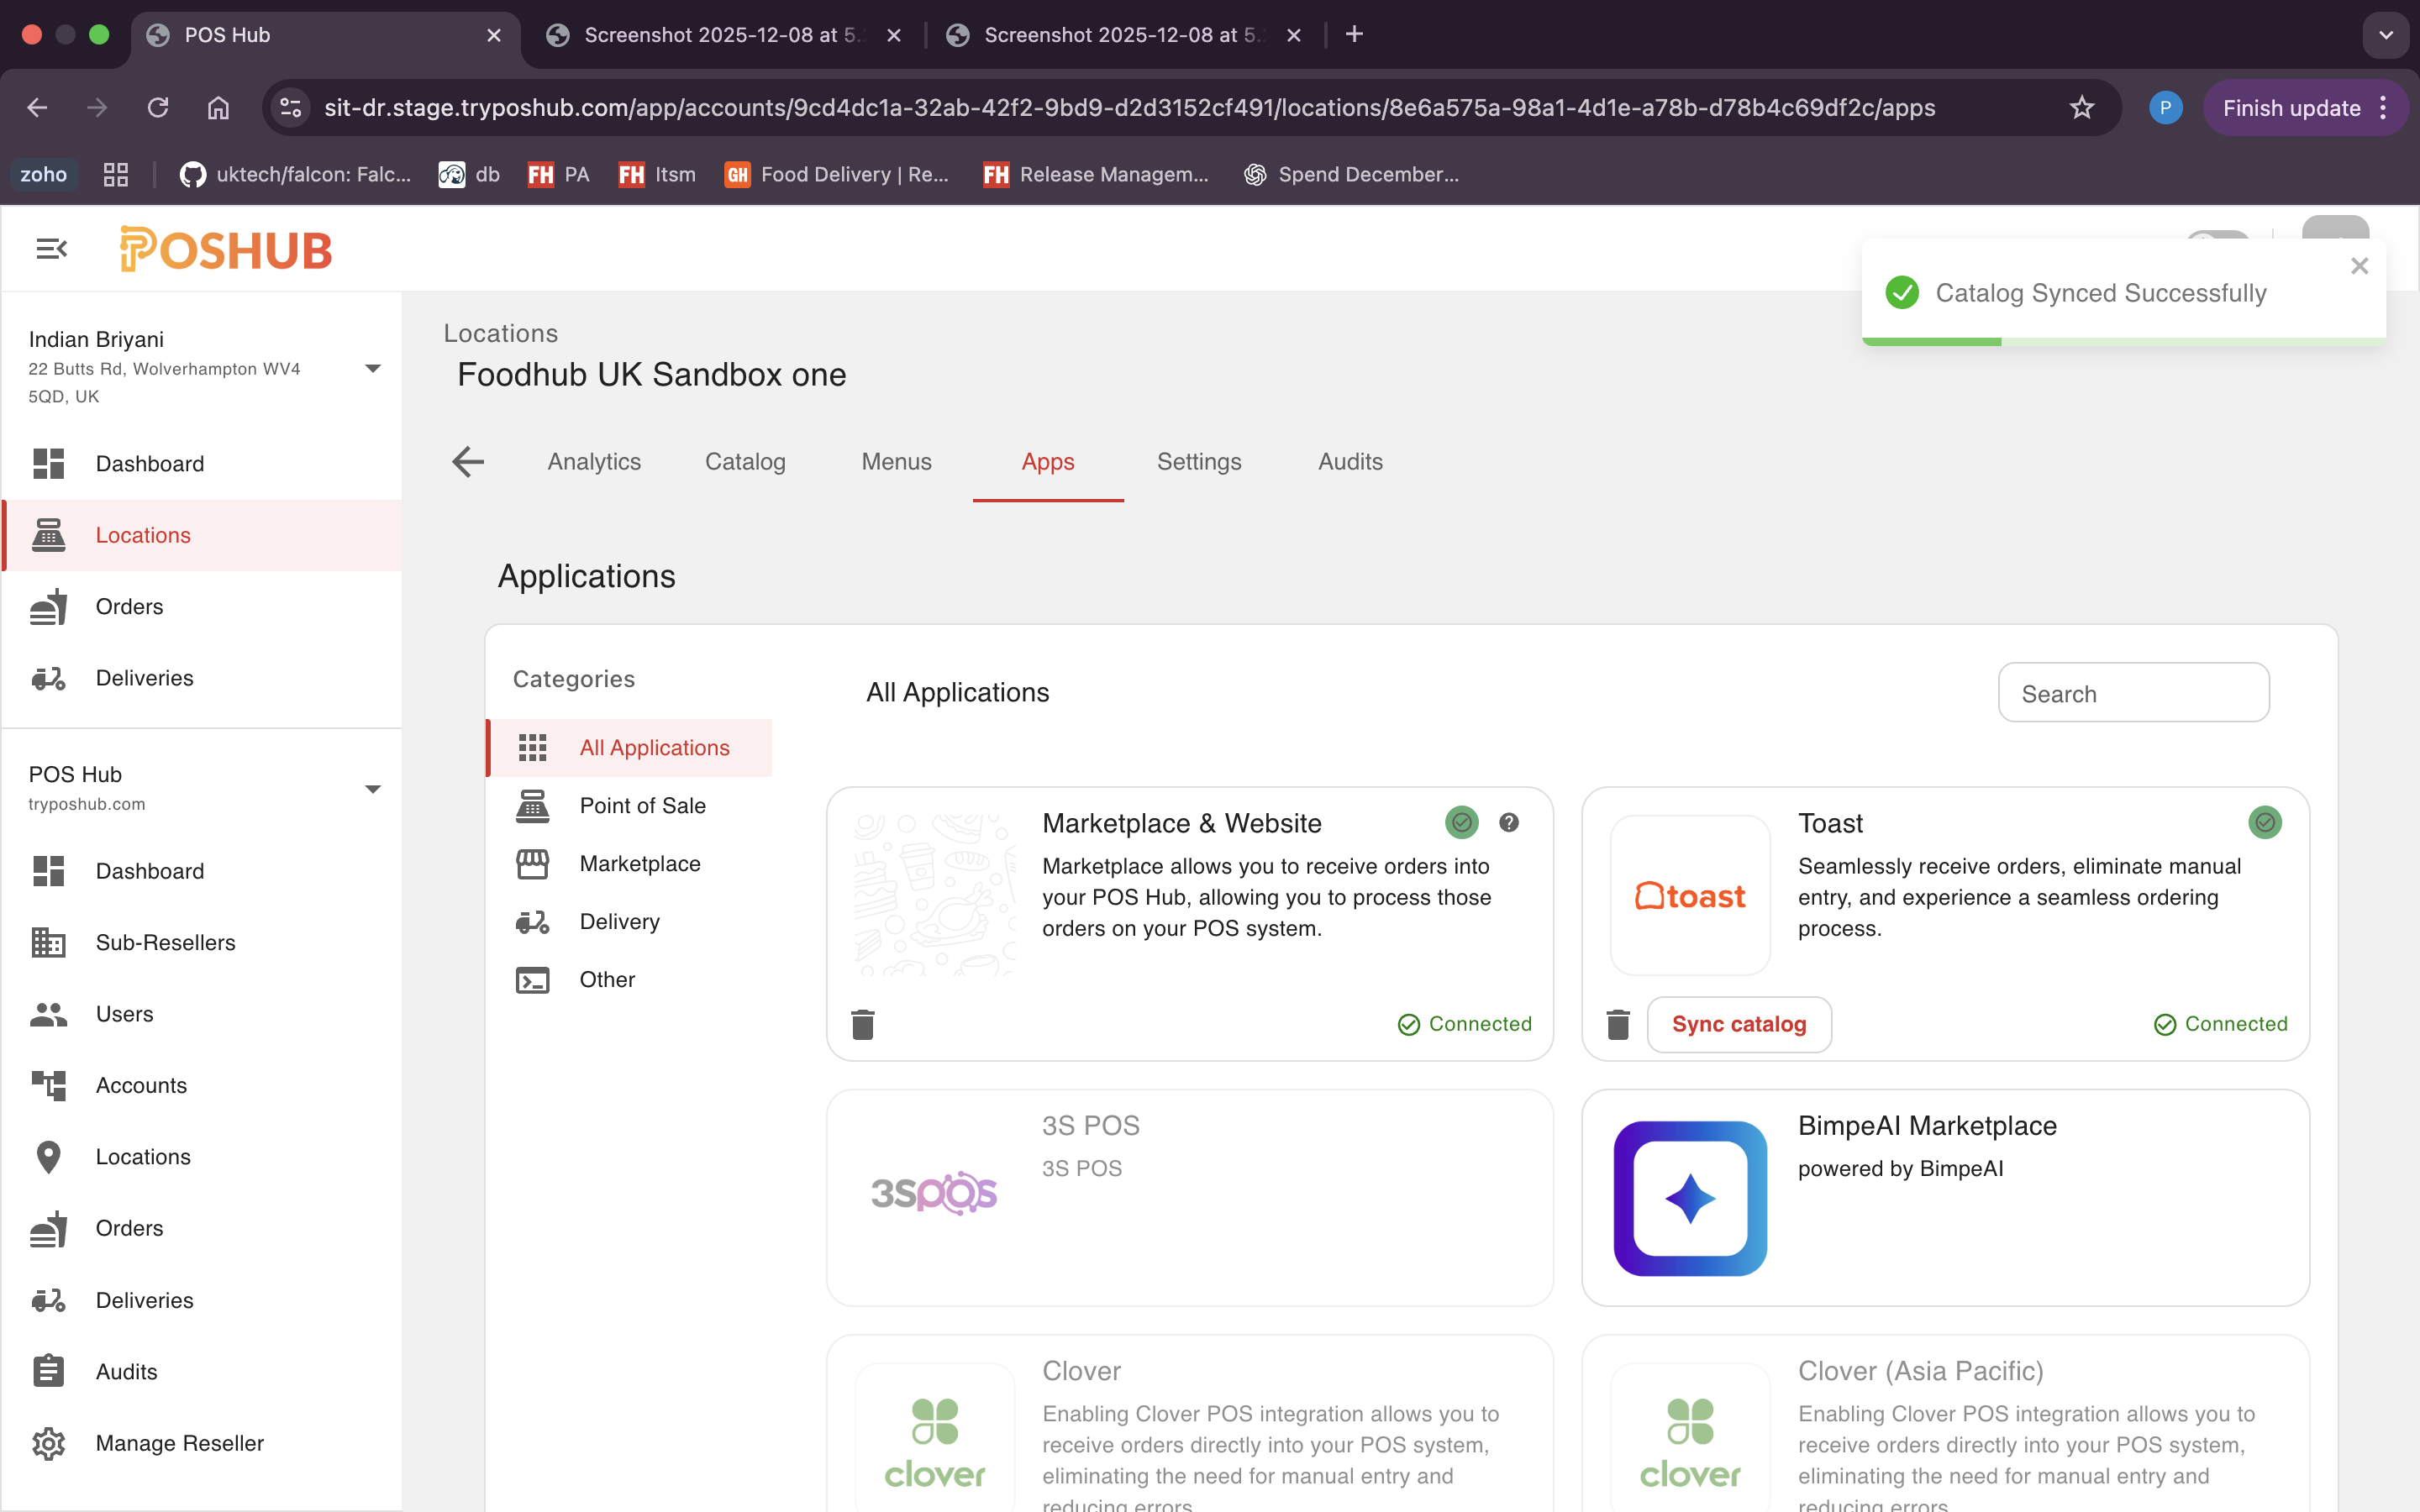Click the Sync catalog button
This screenshot has width=2420, height=1512.
pyautogui.click(x=1739, y=1023)
